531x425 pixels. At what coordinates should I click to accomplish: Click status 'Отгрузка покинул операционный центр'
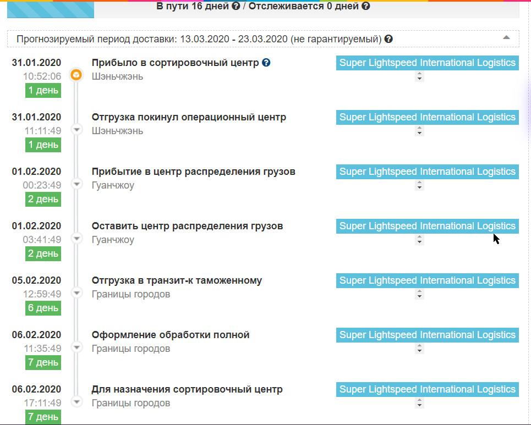pos(189,118)
